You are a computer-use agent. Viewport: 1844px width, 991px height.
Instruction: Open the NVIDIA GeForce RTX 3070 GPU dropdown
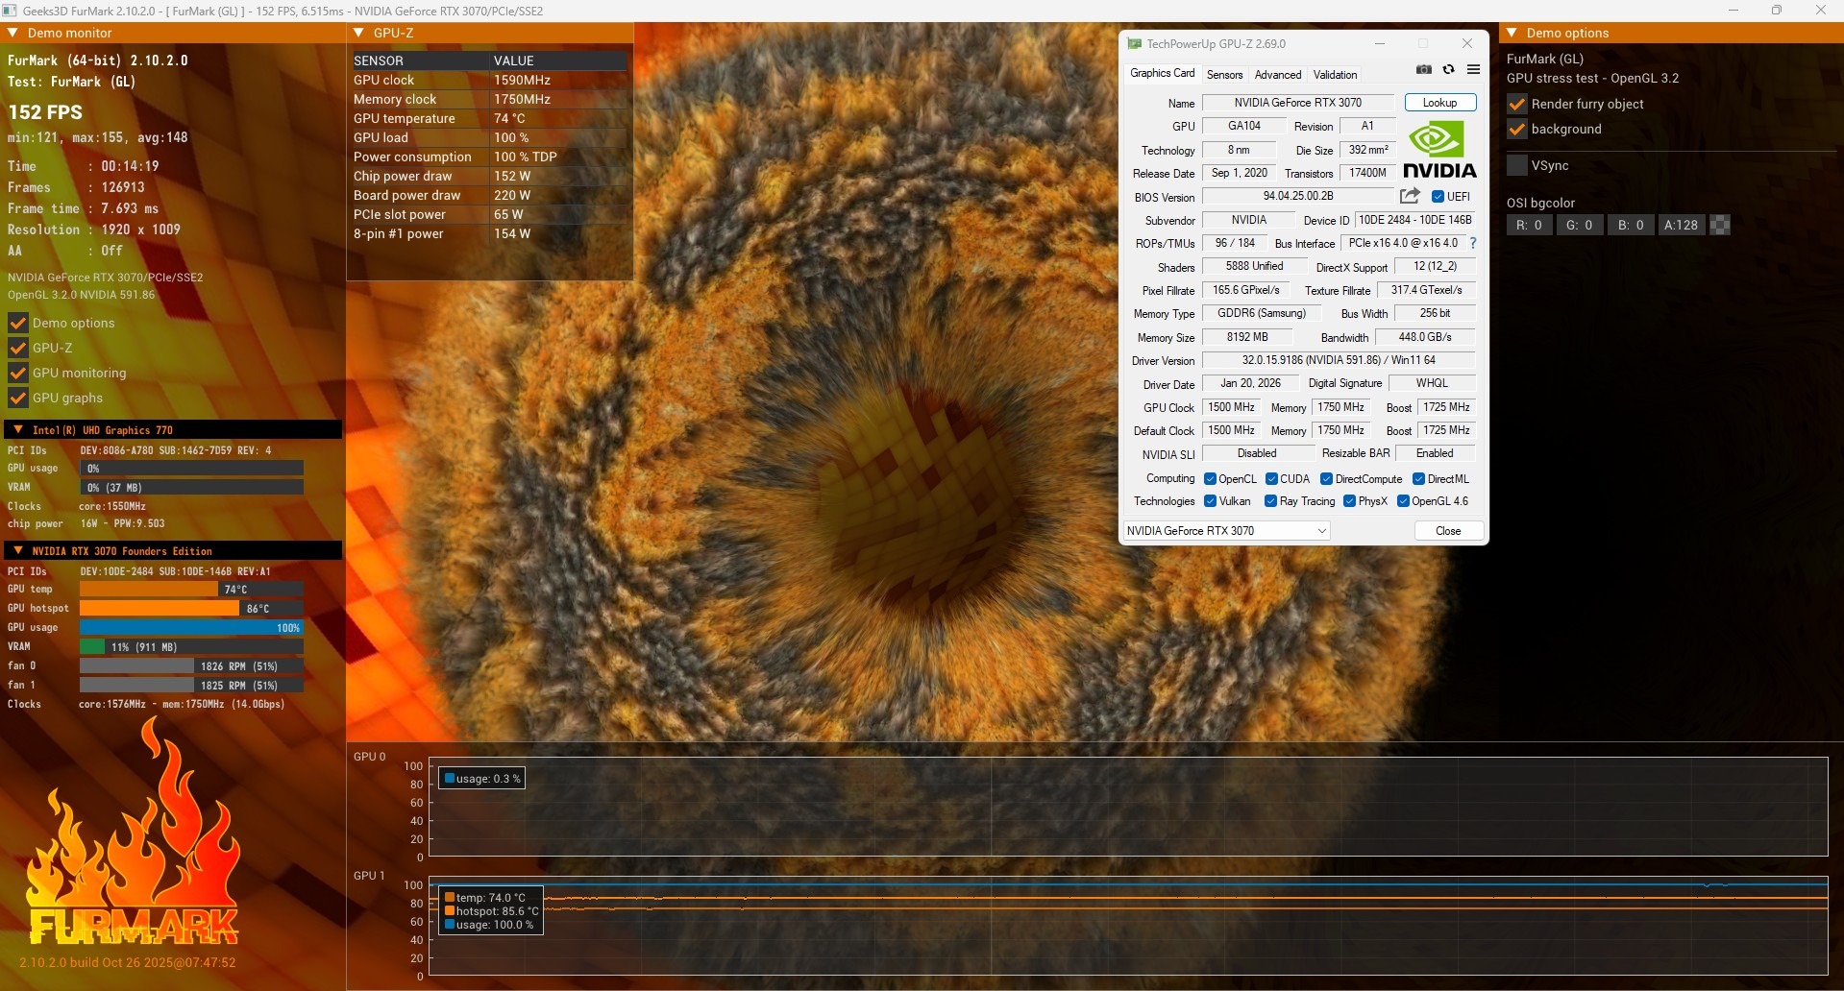[x=1227, y=531]
